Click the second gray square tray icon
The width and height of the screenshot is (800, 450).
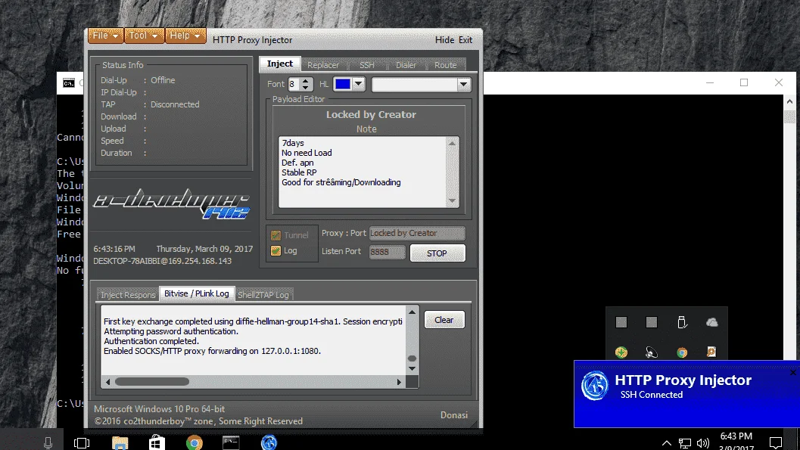coord(652,322)
